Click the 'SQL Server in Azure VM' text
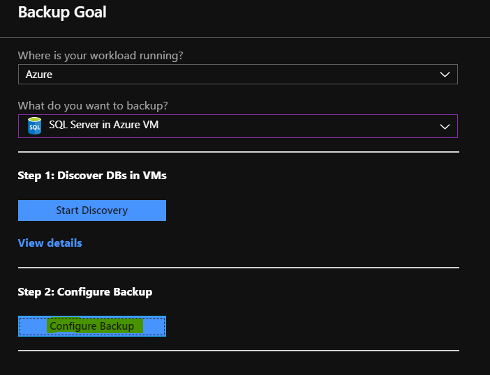Image resolution: width=490 pixels, height=375 pixels. point(104,125)
